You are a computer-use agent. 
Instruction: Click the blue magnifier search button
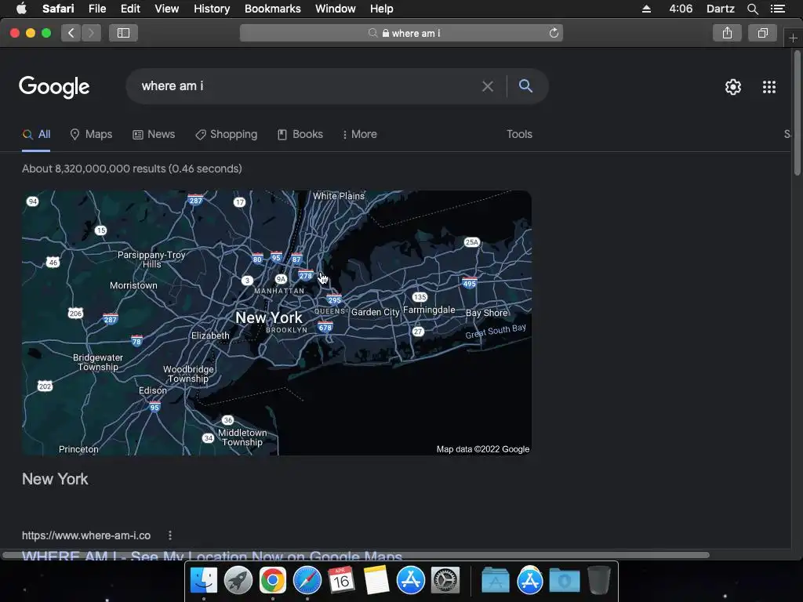[x=525, y=86]
